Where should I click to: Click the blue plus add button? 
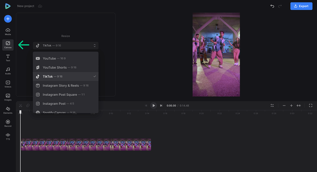(8, 19)
